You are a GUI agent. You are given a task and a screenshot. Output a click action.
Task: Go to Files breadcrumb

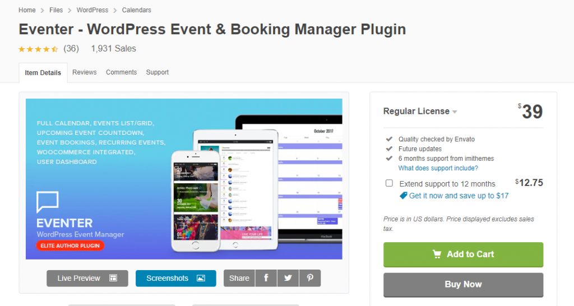coord(56,10)
